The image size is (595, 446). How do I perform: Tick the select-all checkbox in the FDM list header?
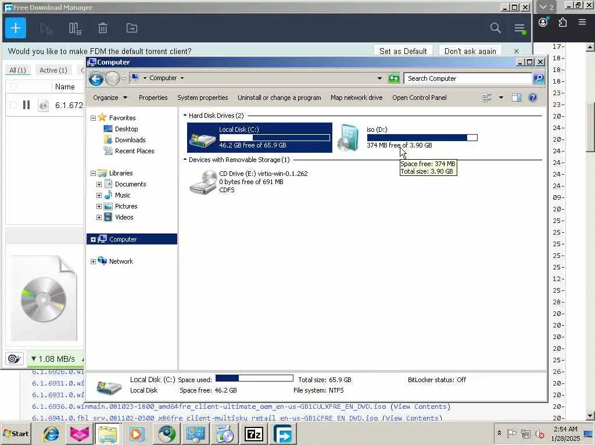[13, 87]
